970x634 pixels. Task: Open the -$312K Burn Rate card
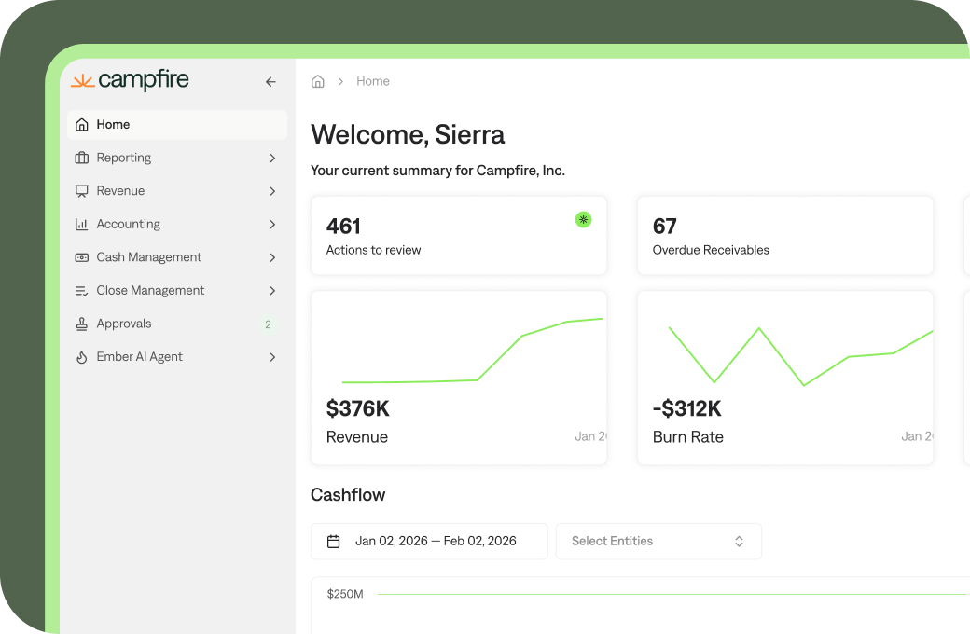(x=785, y=378)
